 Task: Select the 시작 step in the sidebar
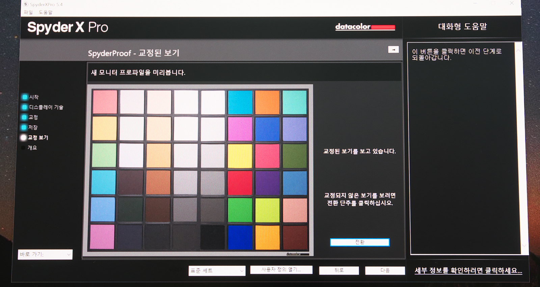point(30,97)
